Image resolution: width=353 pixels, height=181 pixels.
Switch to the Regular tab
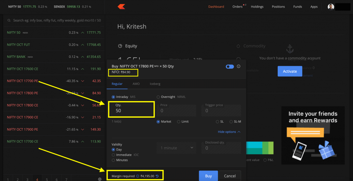tap(117, 84)
